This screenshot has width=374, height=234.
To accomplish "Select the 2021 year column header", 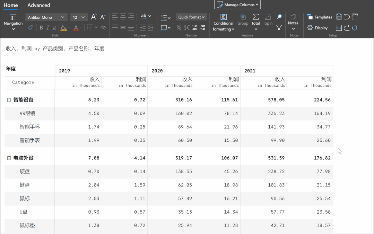I will click(286, 71).
